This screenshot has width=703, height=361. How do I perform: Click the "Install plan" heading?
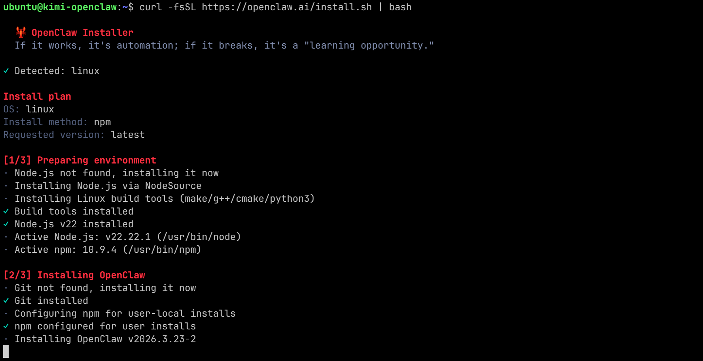[x=37, y=96]
